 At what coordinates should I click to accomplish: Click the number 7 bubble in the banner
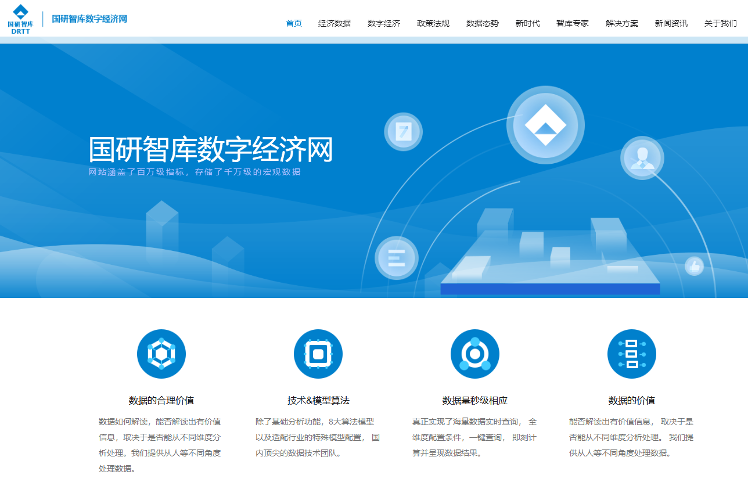click(x=403, y=131)
